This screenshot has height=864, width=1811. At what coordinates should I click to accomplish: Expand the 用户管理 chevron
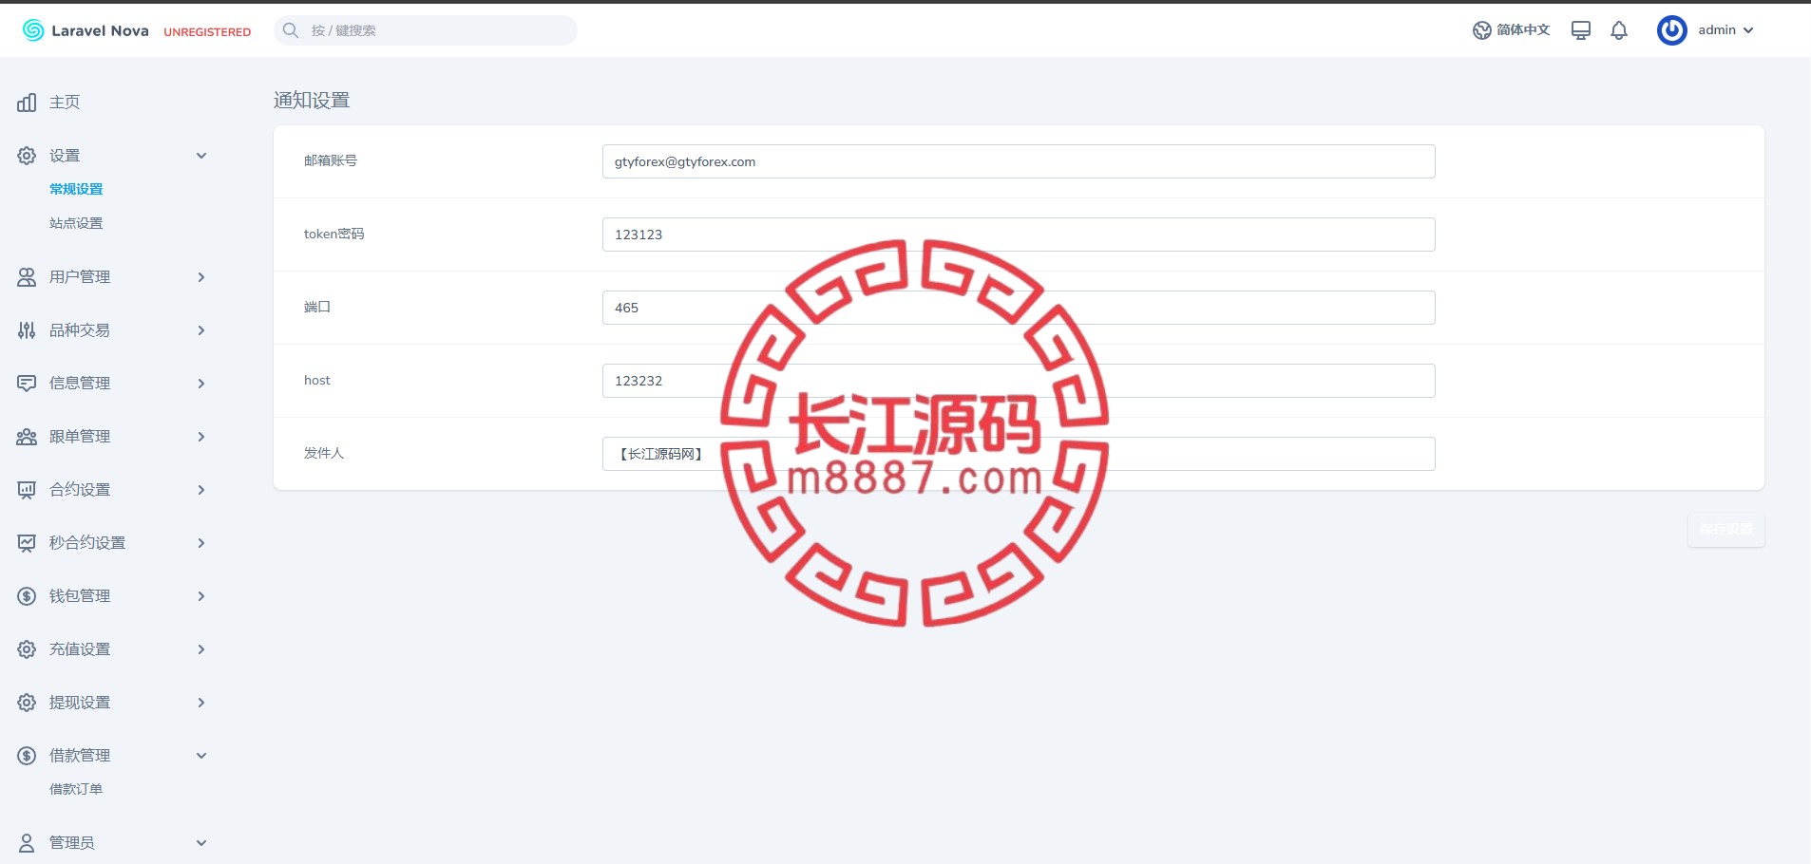pyautogui.click(x=201, y=277)
